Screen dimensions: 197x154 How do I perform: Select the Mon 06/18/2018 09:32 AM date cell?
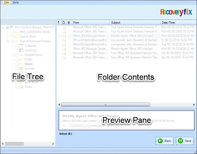[178, 49]
